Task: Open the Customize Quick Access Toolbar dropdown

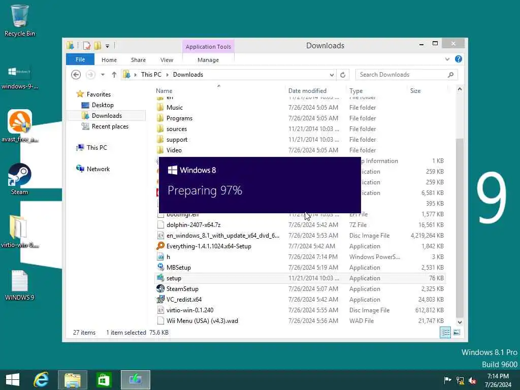Action: pos(108,46)
